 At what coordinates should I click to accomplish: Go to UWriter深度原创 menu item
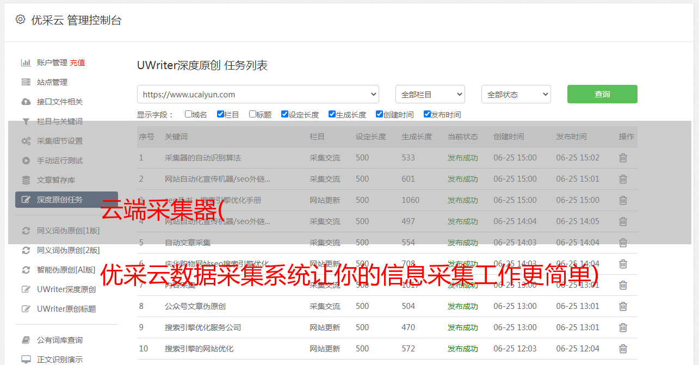[66, 289]
